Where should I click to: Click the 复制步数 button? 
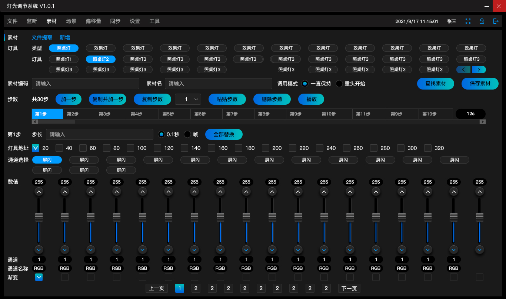152,99
